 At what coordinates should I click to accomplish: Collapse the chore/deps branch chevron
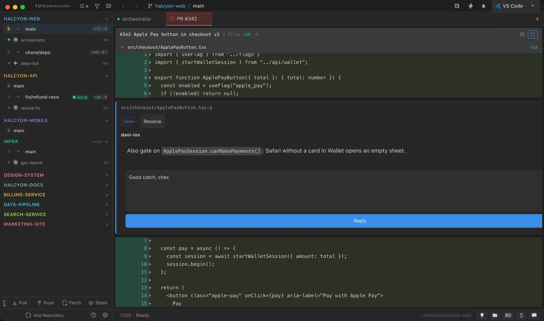[x=18, y=52]
